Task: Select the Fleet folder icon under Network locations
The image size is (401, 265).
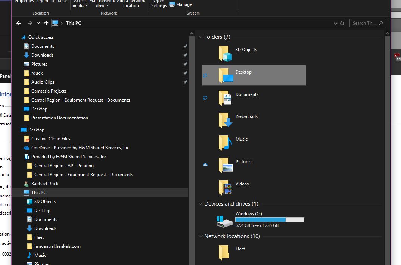Action: coord(224,252)
